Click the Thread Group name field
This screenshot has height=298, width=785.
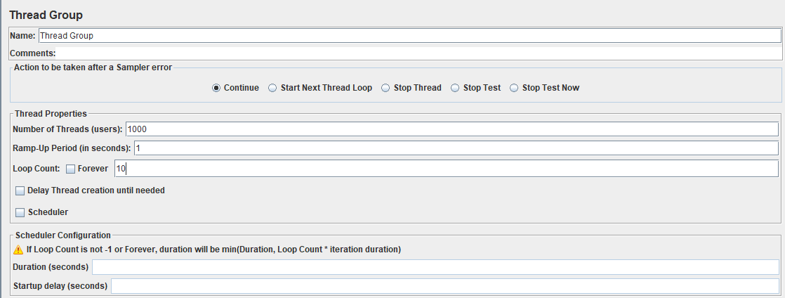click(409, 35)
